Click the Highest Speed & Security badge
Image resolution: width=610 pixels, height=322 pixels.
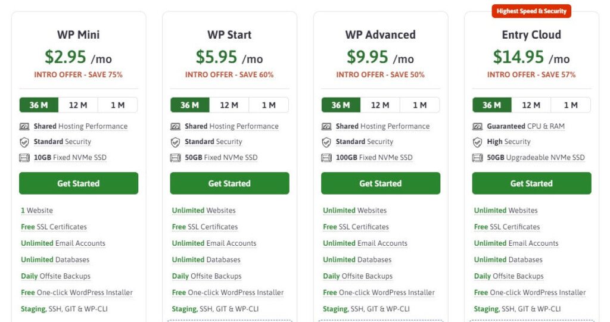click(x=531, y=11)
